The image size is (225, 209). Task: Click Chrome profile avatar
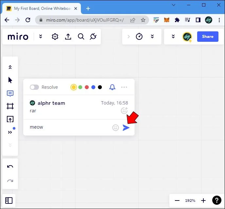click(209, 20)
